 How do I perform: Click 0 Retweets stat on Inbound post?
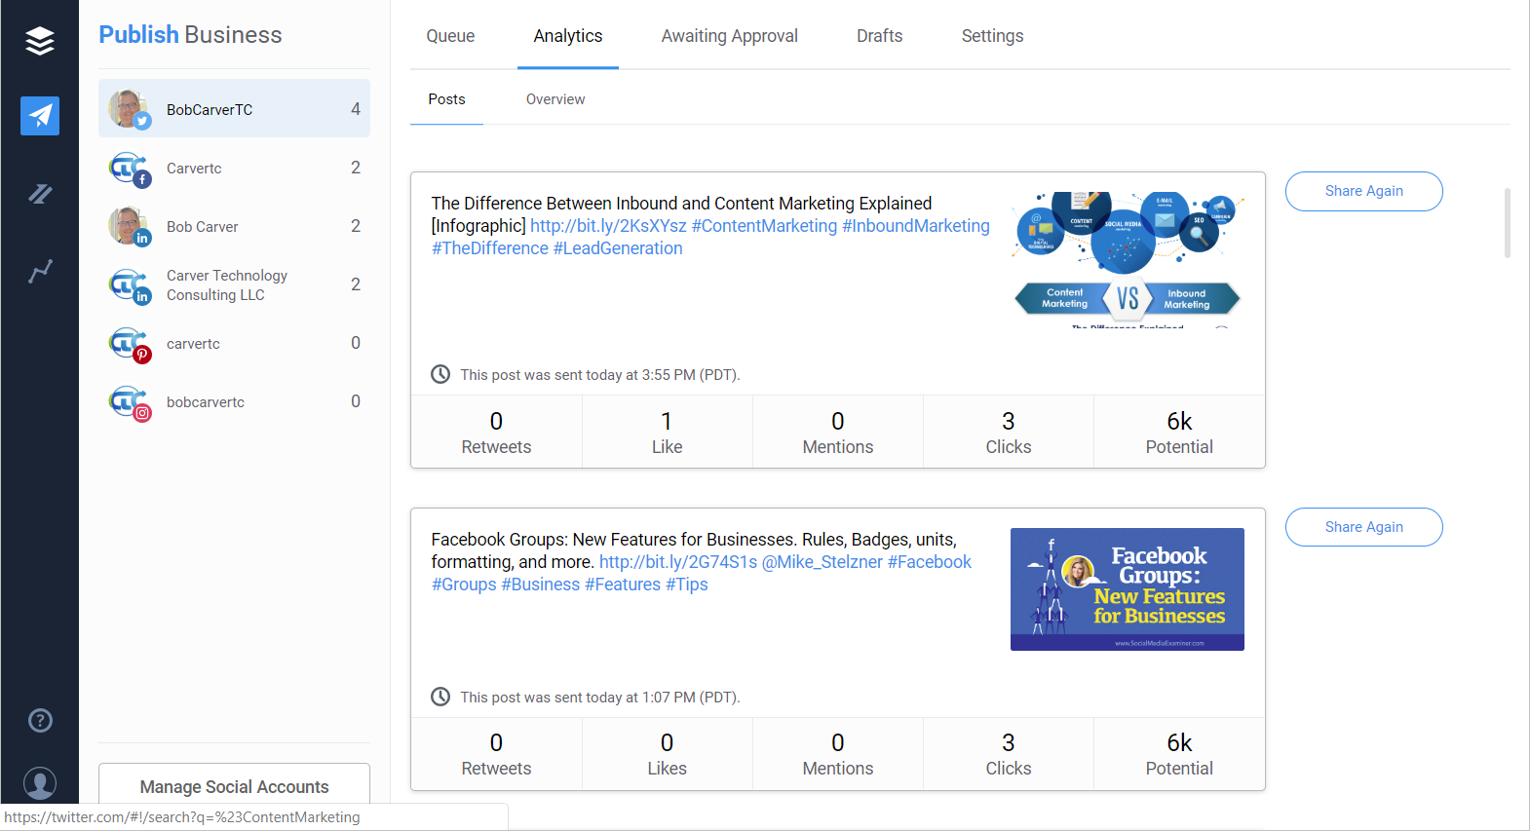[x=496, y=433]
